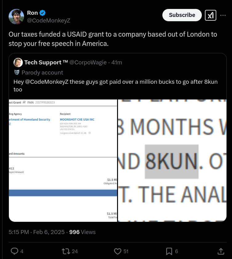Viewport: 232px width, 259px height.
Task: Subscribe to Ron's account
Action: 182,15
